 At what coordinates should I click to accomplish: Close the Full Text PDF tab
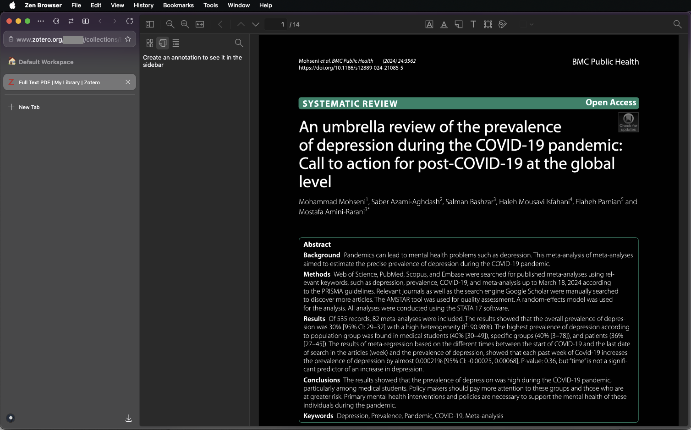(x=128, y=82)
